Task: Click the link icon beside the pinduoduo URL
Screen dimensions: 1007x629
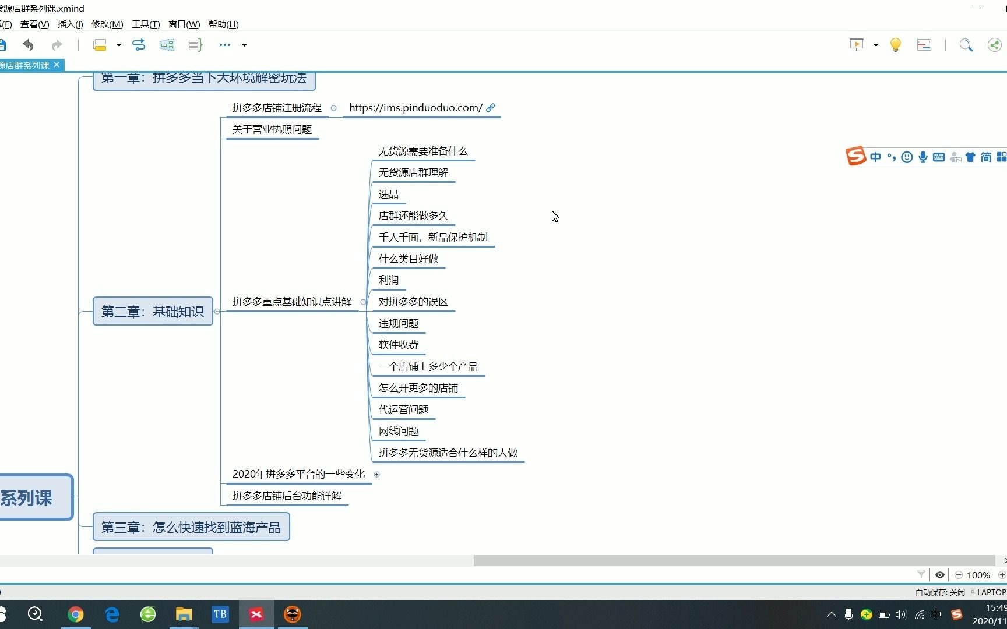Action: [491, 108]
